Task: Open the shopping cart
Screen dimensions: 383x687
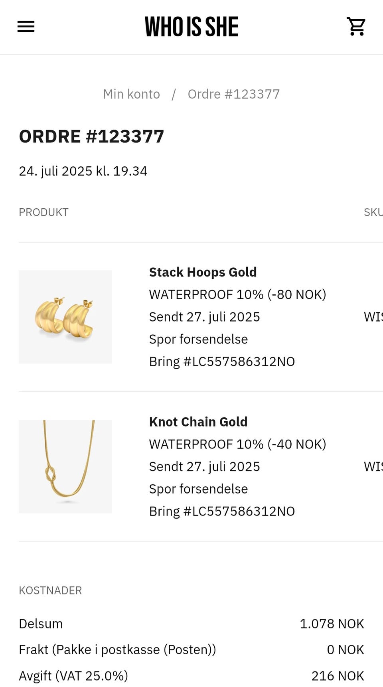Action: click(x=356, y=27)
